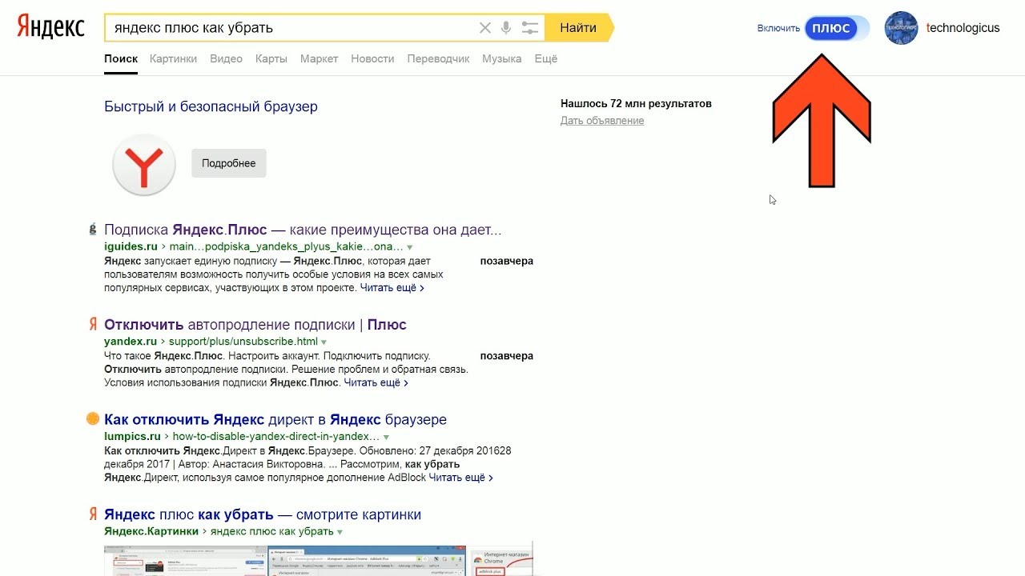Expand the Ещё menu item
Screen dimensions: 1025x576
point(545,58)
